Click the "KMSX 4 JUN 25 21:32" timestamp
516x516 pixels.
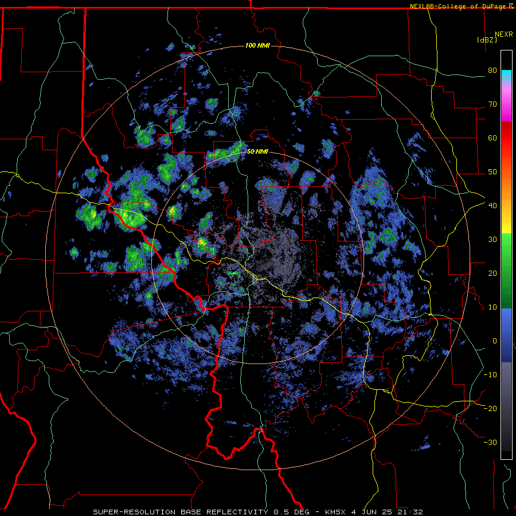[374, 512]
